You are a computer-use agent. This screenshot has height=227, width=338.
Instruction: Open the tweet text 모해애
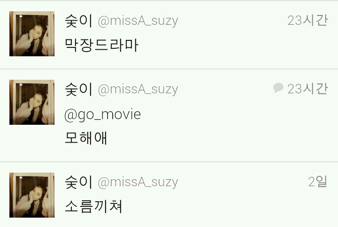(86, 138)
